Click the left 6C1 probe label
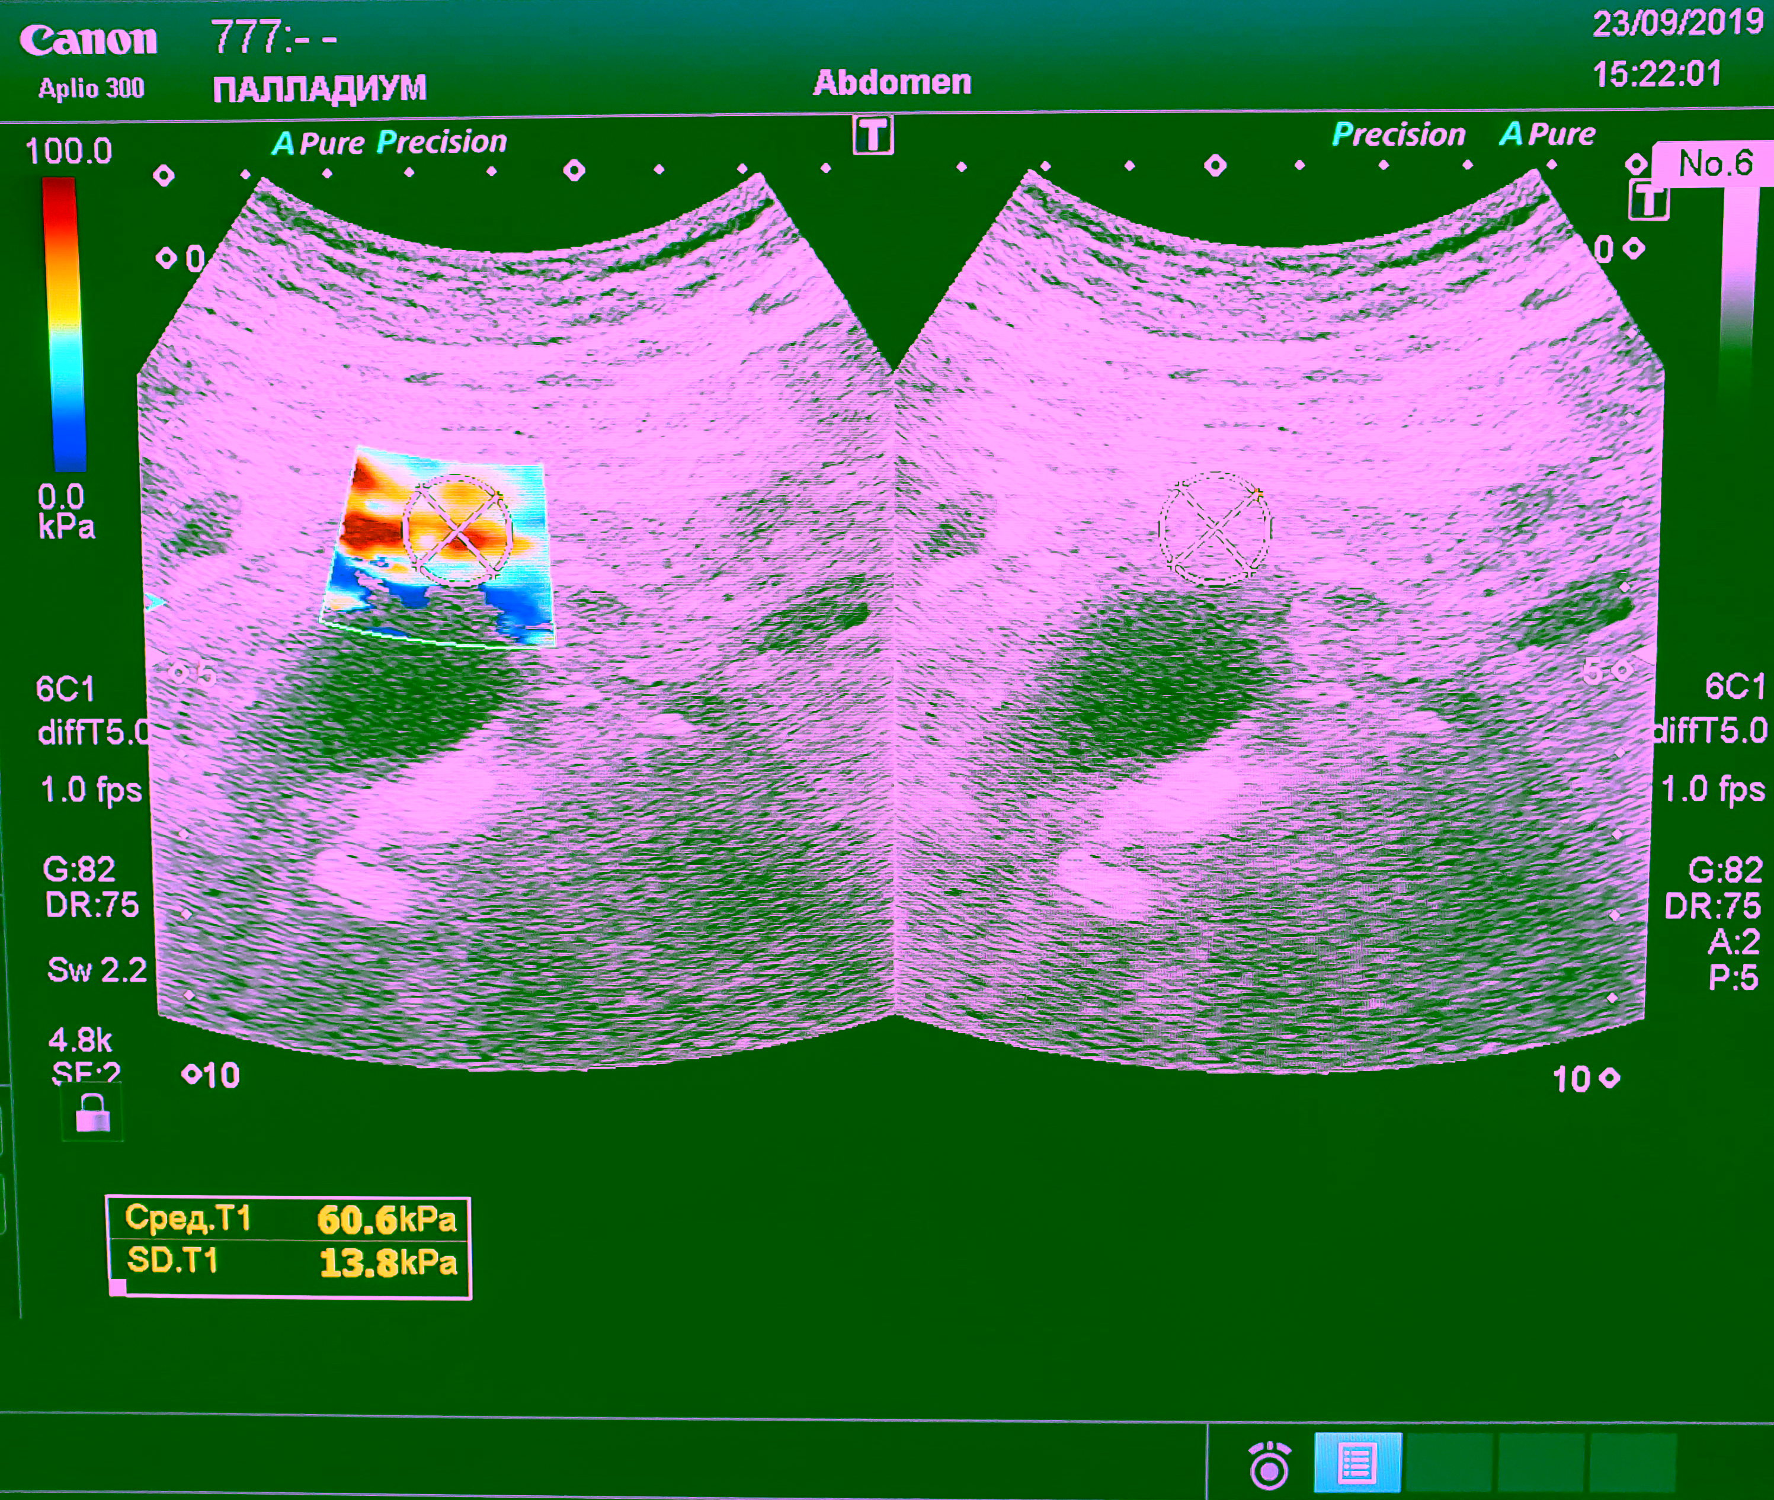Image resolution: width=1774 pixels, height=1500 pixels. [65, 689]
